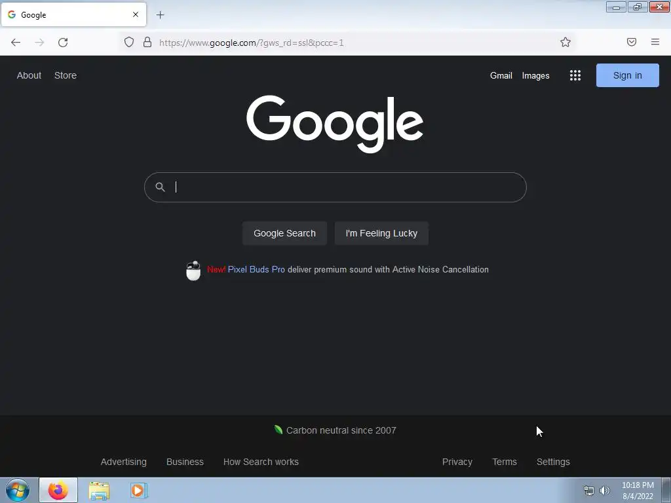Open the Settings footer menu

(553, 462)
